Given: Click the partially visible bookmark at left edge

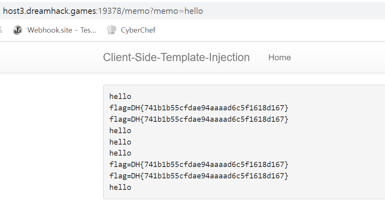Looking at the screenshot, I should (x=1, y=30).
